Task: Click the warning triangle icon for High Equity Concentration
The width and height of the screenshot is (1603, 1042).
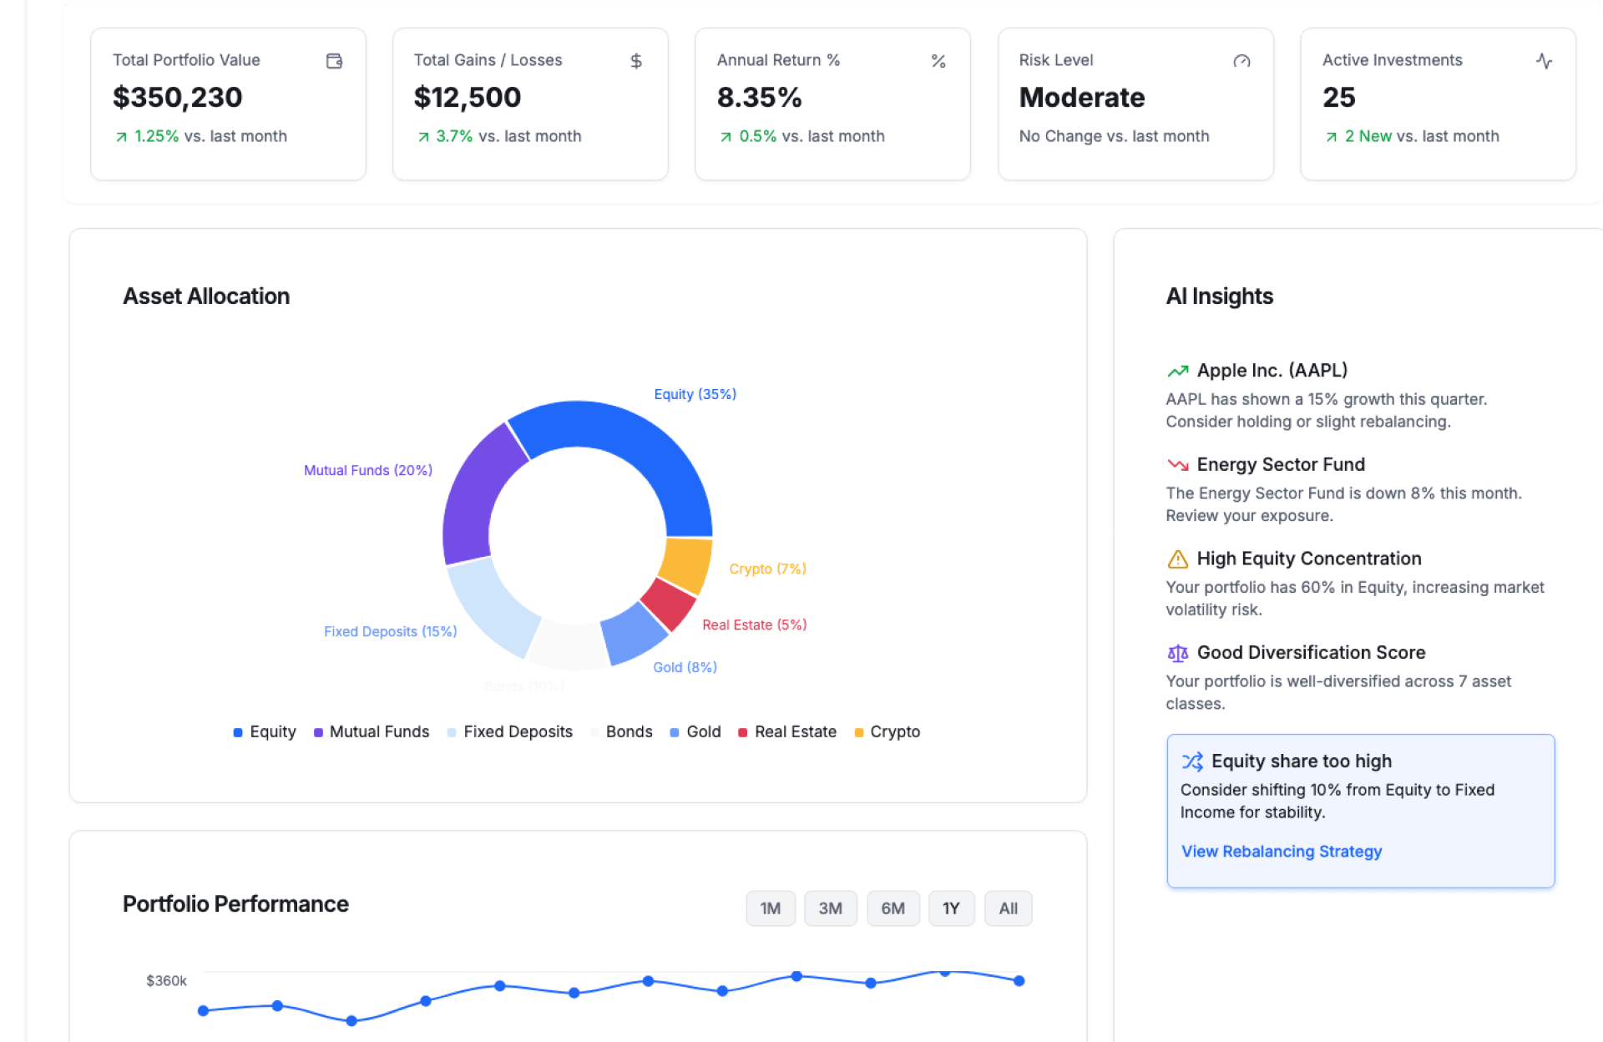Action: click(1177, 559)
